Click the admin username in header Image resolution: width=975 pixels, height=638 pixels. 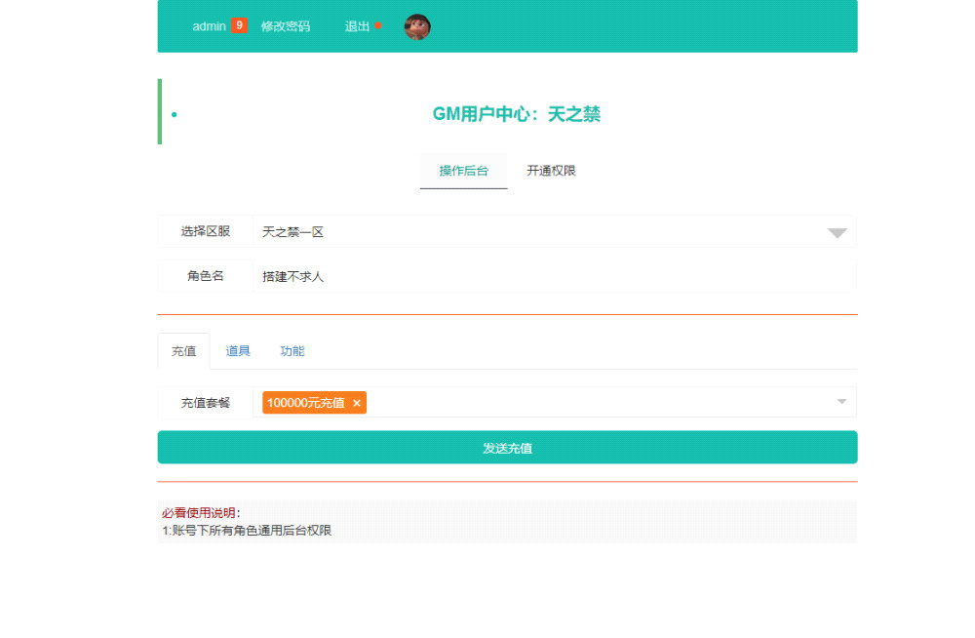(x=209, y=26)
